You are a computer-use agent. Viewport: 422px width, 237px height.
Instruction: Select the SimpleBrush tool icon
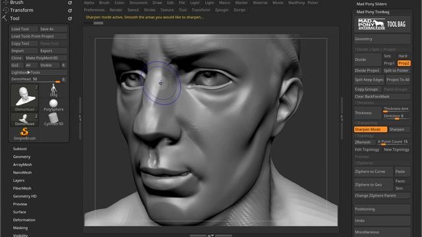click(x=24, y=134)
